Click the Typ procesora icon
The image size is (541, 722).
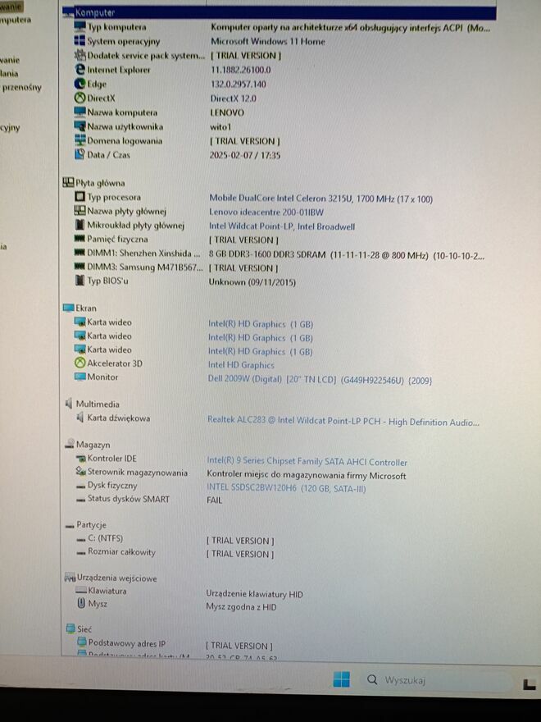point(80,197)
